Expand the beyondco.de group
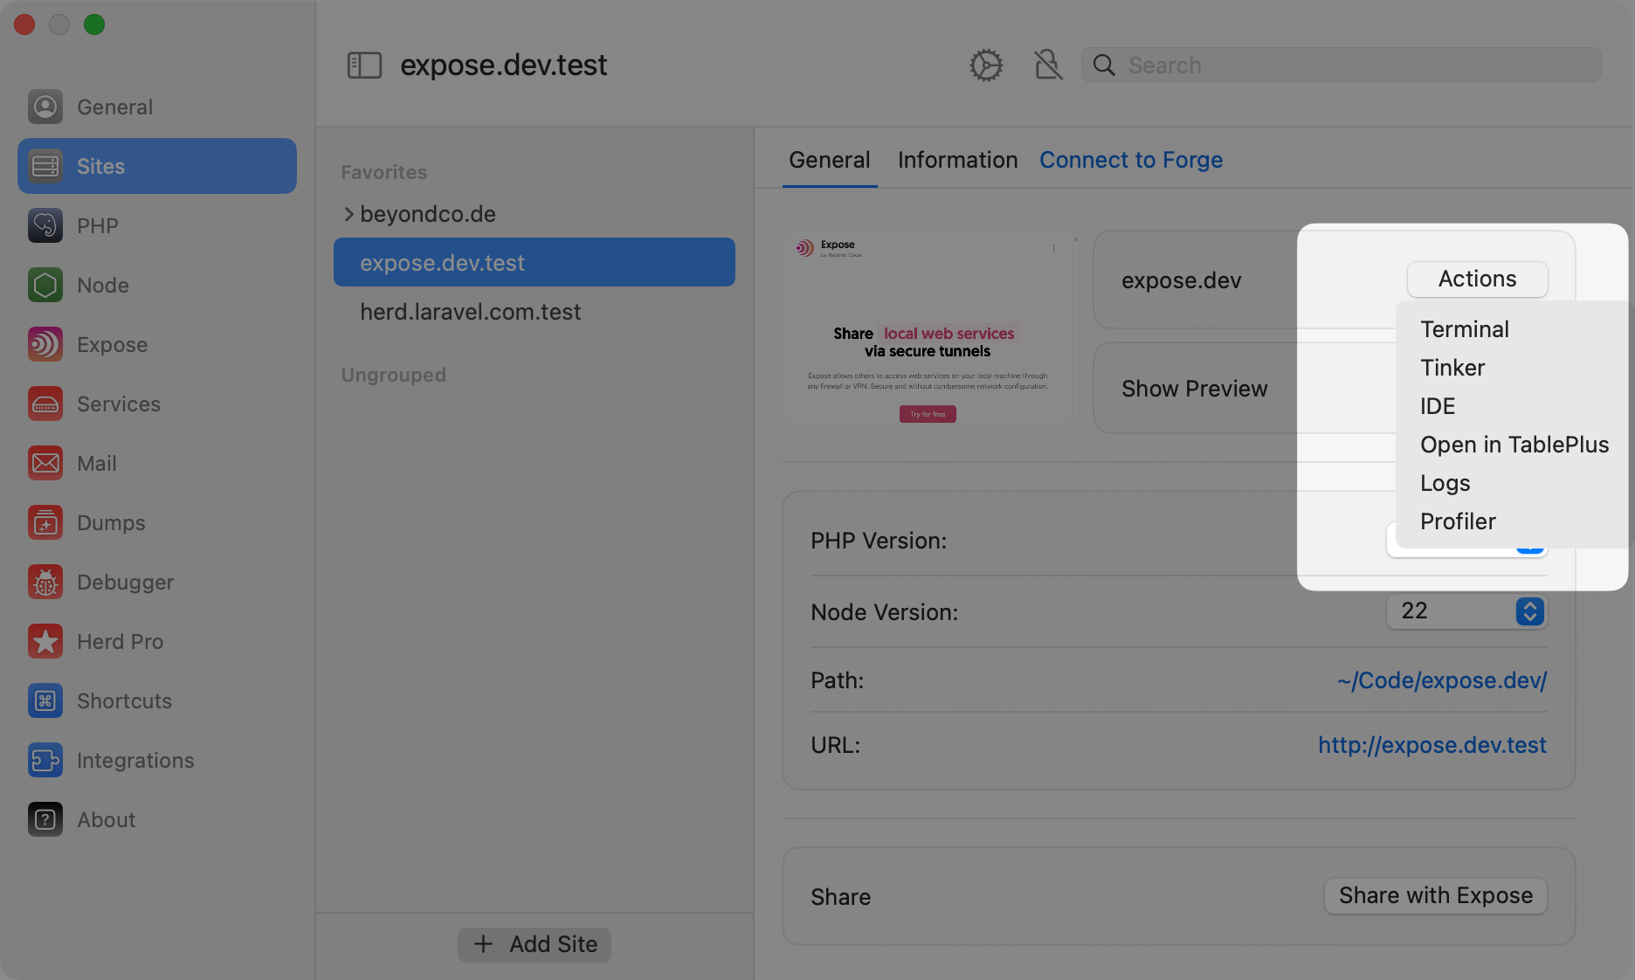Image resolution: width=1635 pixels, height=980 pixels. click(x=348, y=214)
